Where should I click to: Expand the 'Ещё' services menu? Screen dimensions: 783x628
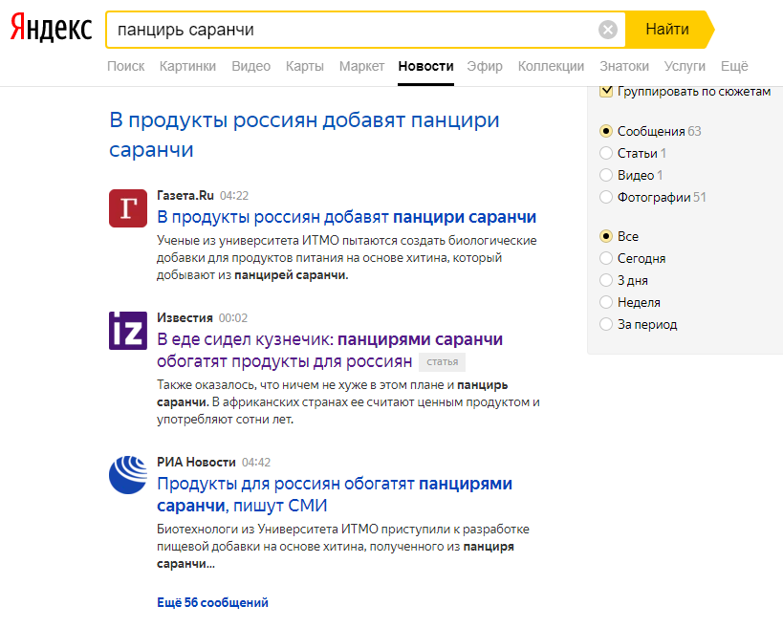734,66
